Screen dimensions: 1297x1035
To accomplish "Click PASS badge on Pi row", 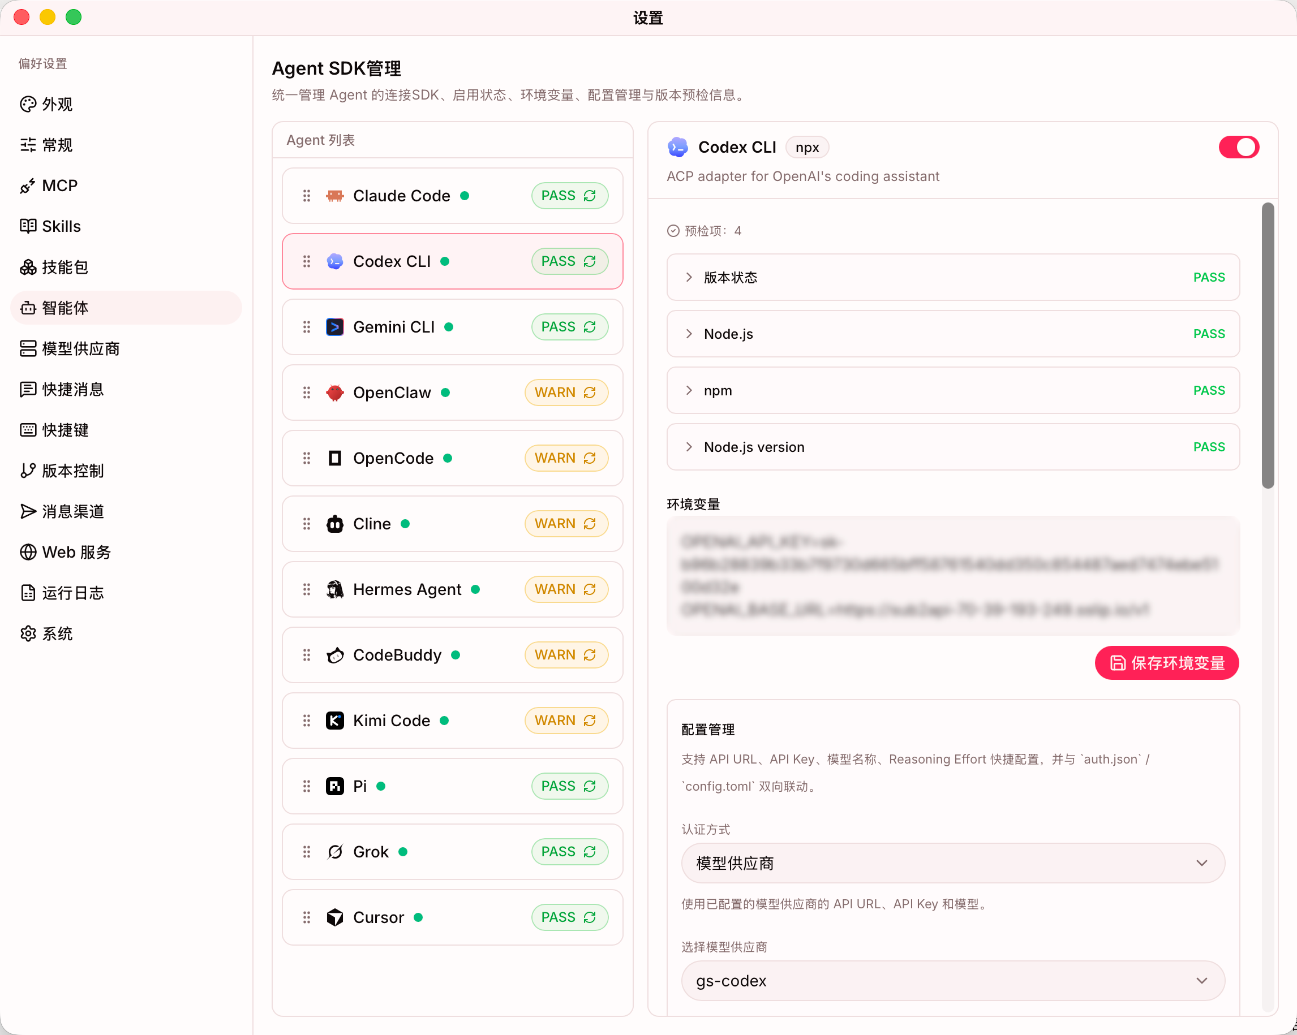I will [x=569, y=786].
